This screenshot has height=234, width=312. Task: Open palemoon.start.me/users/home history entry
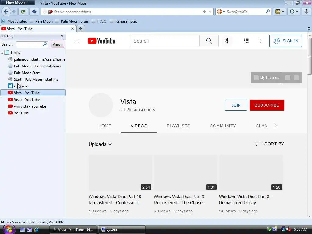tap(37, 59)
